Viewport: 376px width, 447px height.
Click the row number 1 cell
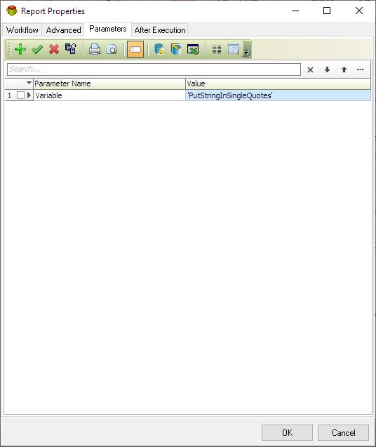(x=10, y=95)
